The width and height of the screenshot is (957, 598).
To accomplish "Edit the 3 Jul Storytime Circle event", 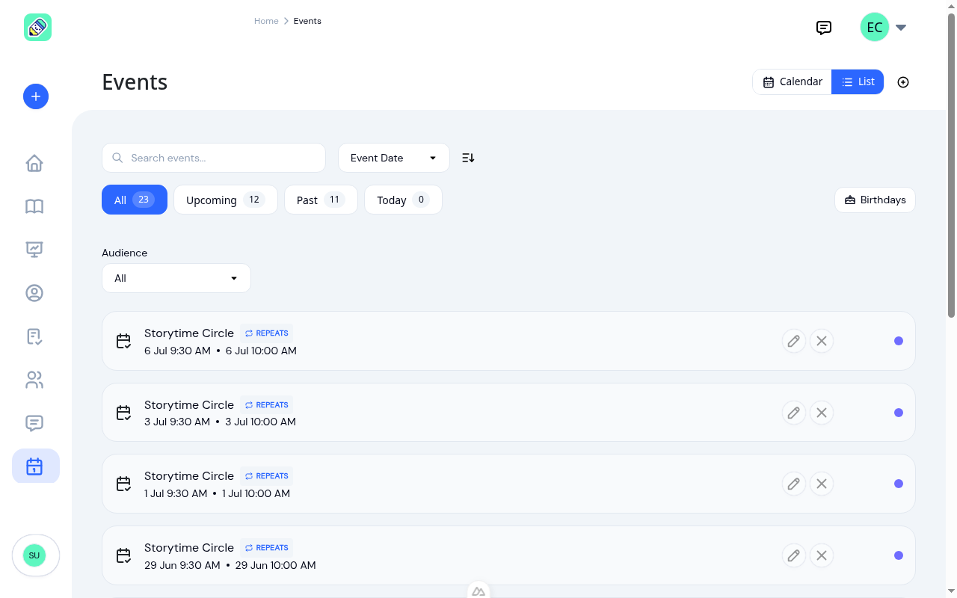I will pyautogui.click(x=794, y=413).
